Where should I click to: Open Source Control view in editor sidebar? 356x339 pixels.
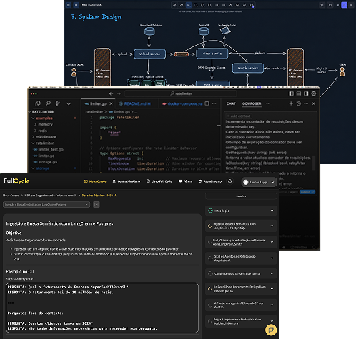coord(58,103)
